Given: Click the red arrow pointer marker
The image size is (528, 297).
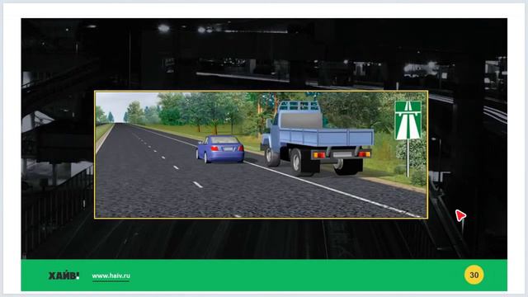Looking at the screenshot, I should point(460,215).
